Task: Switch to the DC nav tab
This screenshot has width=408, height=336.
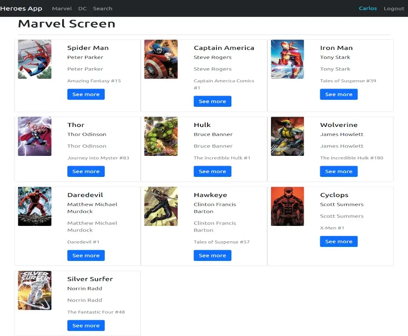Action: point(82,8)
